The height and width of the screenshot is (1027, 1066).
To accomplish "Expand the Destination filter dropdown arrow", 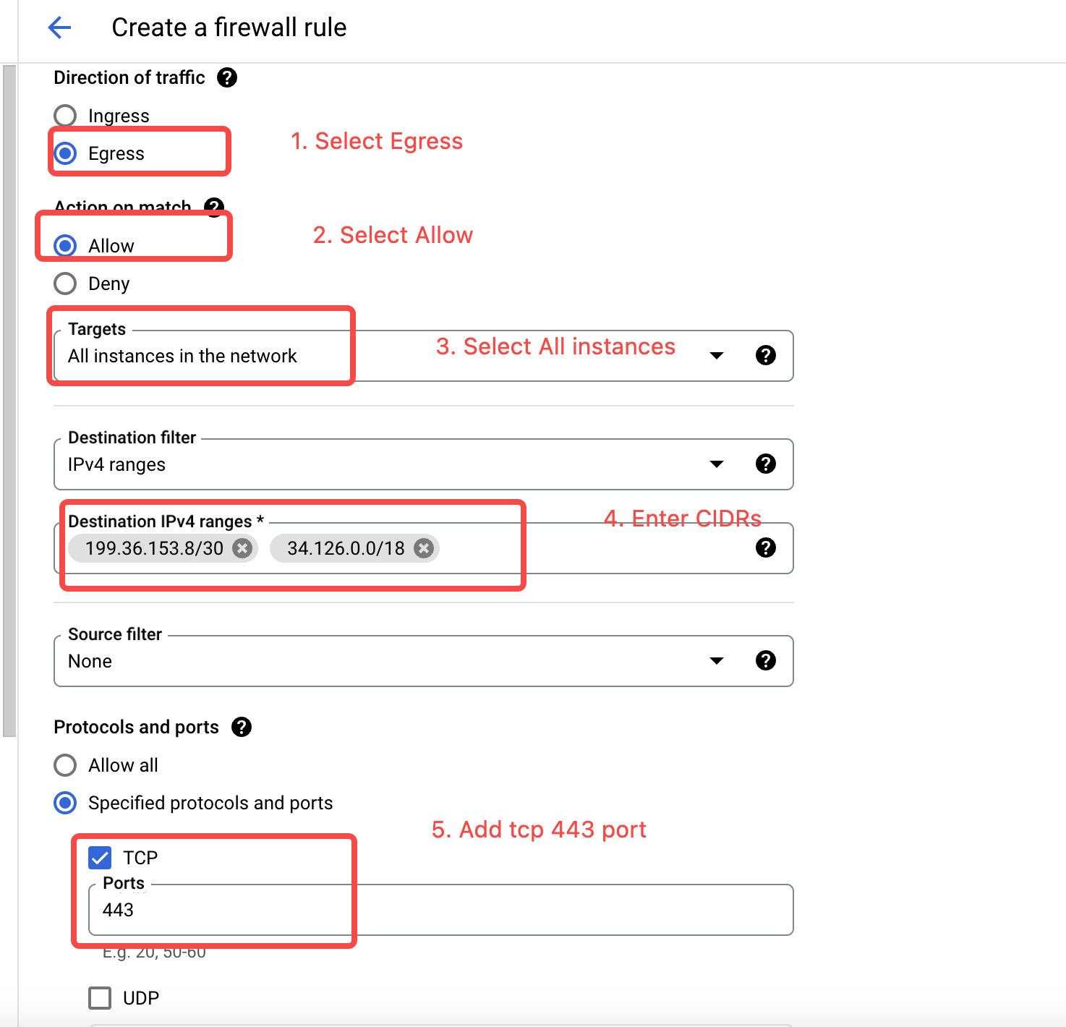I will tap(717, 464).
